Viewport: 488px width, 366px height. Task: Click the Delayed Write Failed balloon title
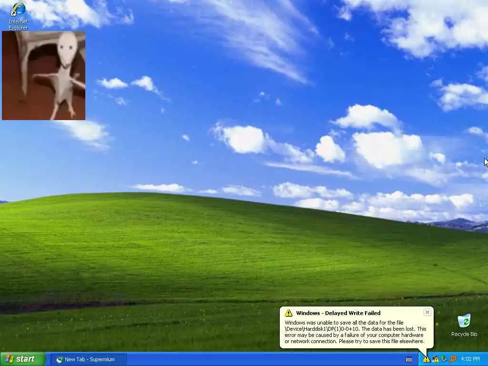click(x=338, y=313)
